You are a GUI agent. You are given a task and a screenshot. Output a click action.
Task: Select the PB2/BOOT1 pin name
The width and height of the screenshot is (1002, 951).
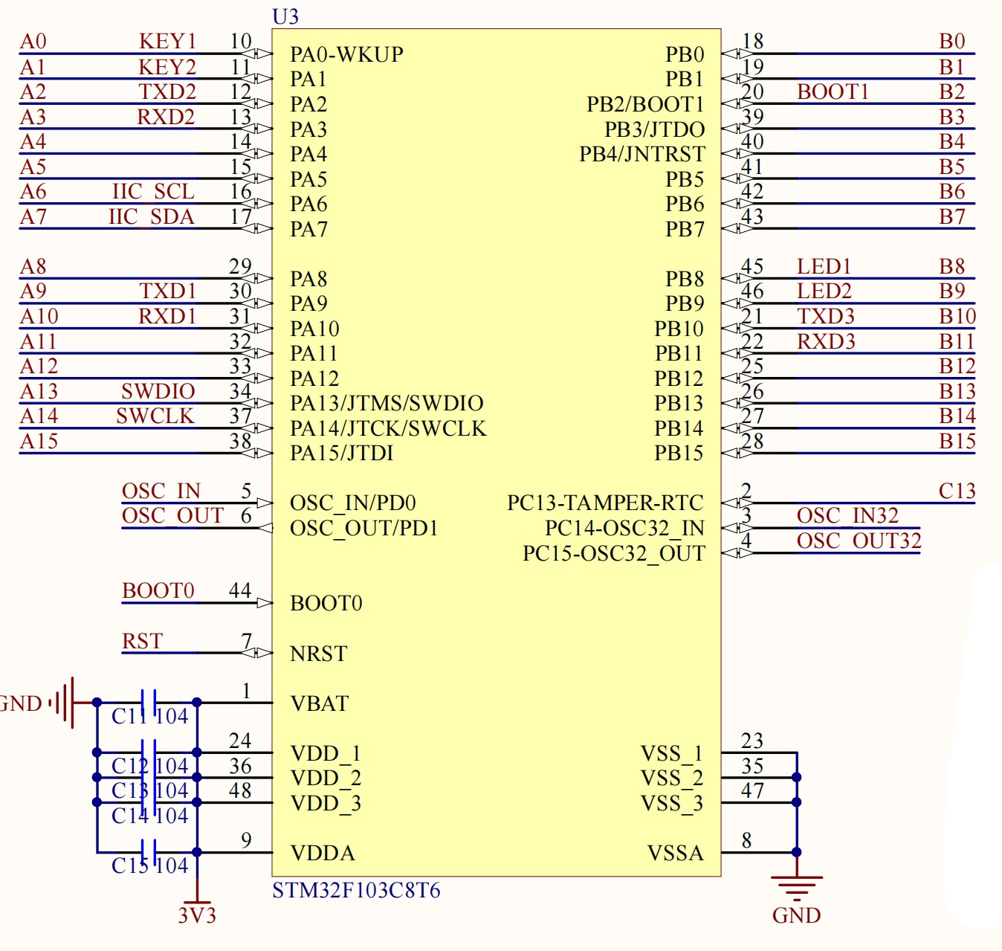(x=645, y=104)
